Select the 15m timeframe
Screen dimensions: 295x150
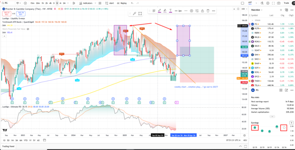[x=32, y=3]
